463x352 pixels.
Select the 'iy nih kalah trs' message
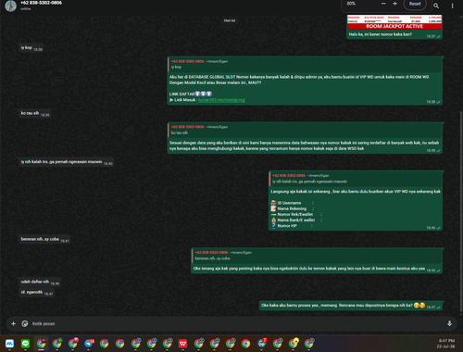[67, 162]
